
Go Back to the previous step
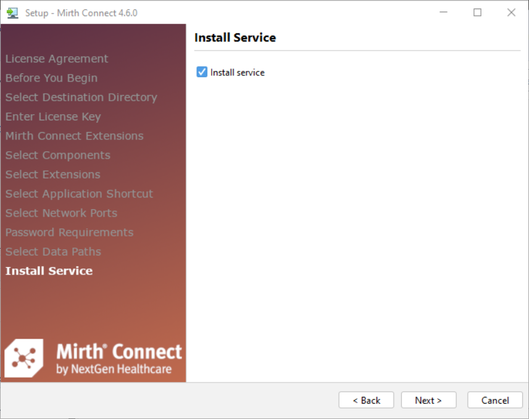(x=366, y=400)
